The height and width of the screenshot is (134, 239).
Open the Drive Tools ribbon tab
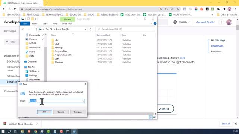(x=67, y=23)
